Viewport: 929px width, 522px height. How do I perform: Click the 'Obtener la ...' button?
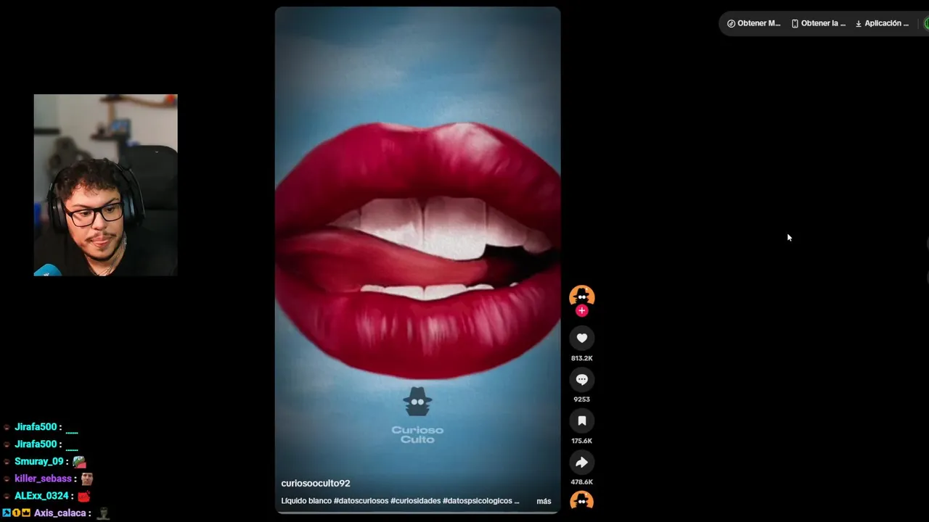pyautogui.click(x=818, y=23)
